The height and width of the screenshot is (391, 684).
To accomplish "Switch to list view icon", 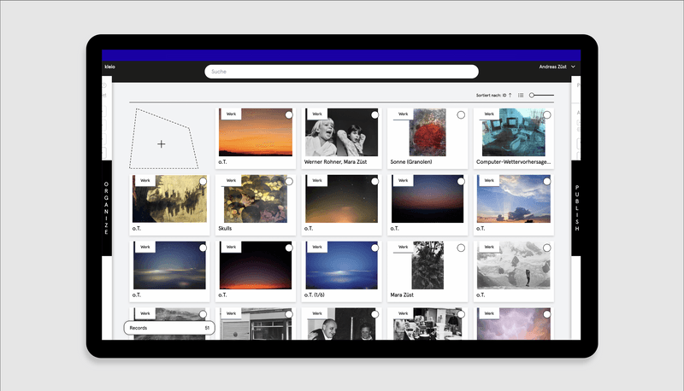I will tap(521, 95).
